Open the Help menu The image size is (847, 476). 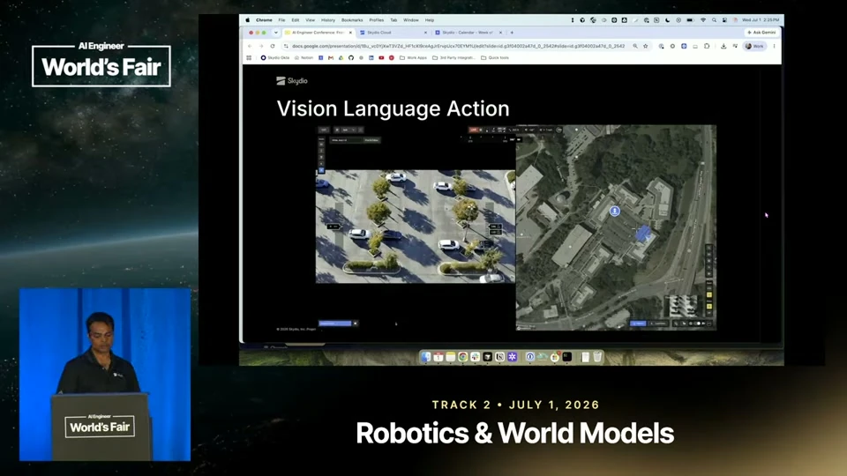pos(430,20)
